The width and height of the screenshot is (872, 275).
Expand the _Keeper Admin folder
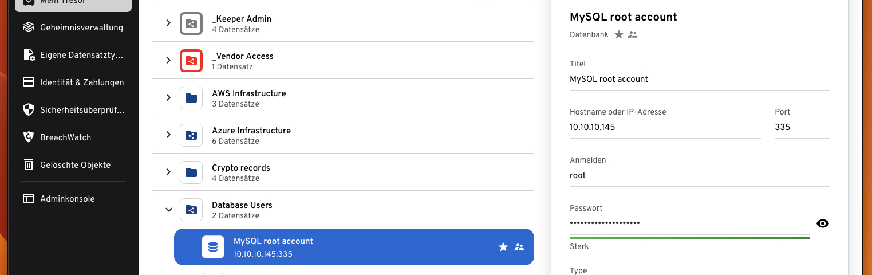[x=168, y=23]
